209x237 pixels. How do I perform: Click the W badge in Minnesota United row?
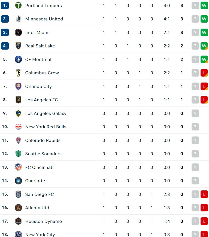click(x=204, y=19)
